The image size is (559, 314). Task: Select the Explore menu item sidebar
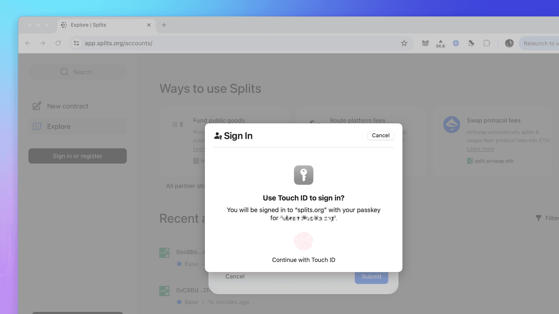coord(58,126)
